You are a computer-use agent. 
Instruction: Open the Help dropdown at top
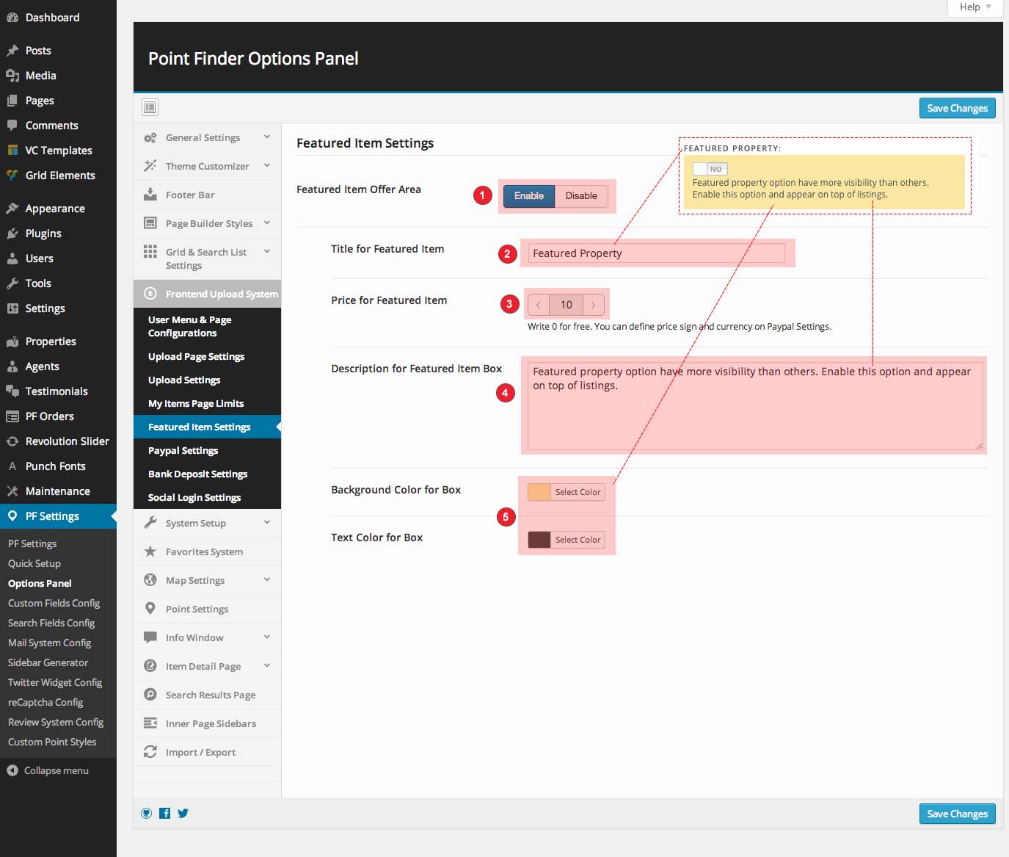click(975, 7)
